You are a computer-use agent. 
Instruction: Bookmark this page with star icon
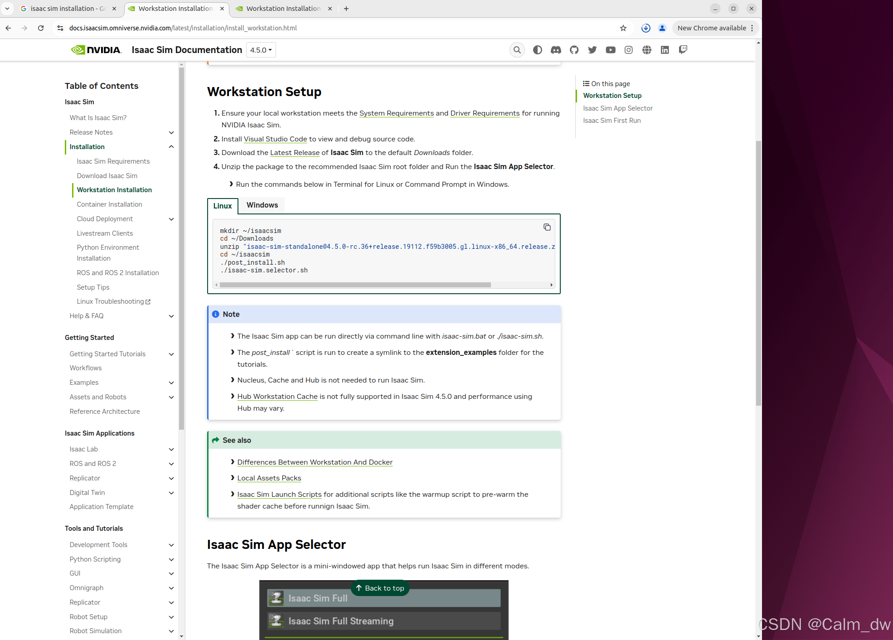623,28
